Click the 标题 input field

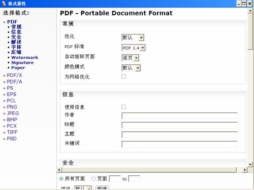pos(179,125)
